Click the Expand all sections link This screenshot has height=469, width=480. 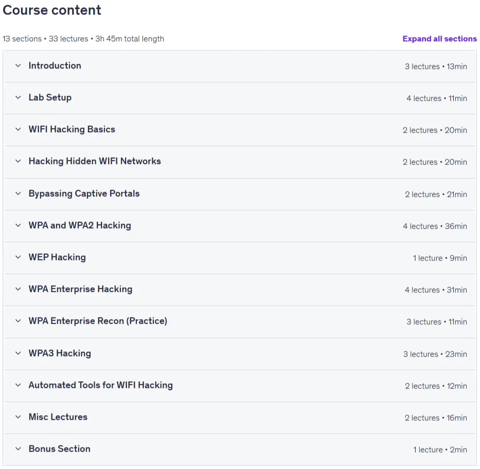(x=439, y=39)
